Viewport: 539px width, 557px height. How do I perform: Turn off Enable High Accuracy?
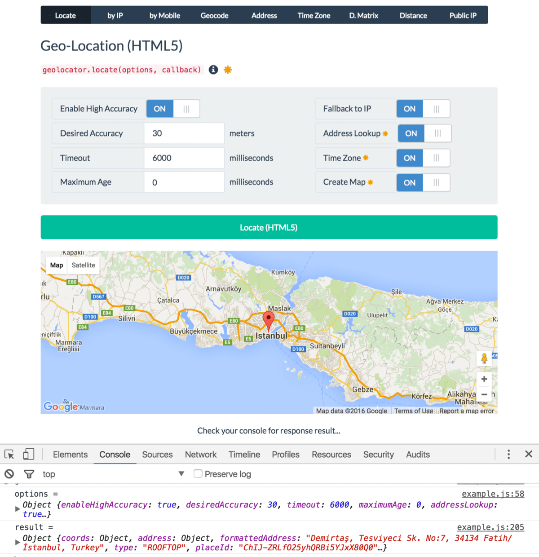186,108
